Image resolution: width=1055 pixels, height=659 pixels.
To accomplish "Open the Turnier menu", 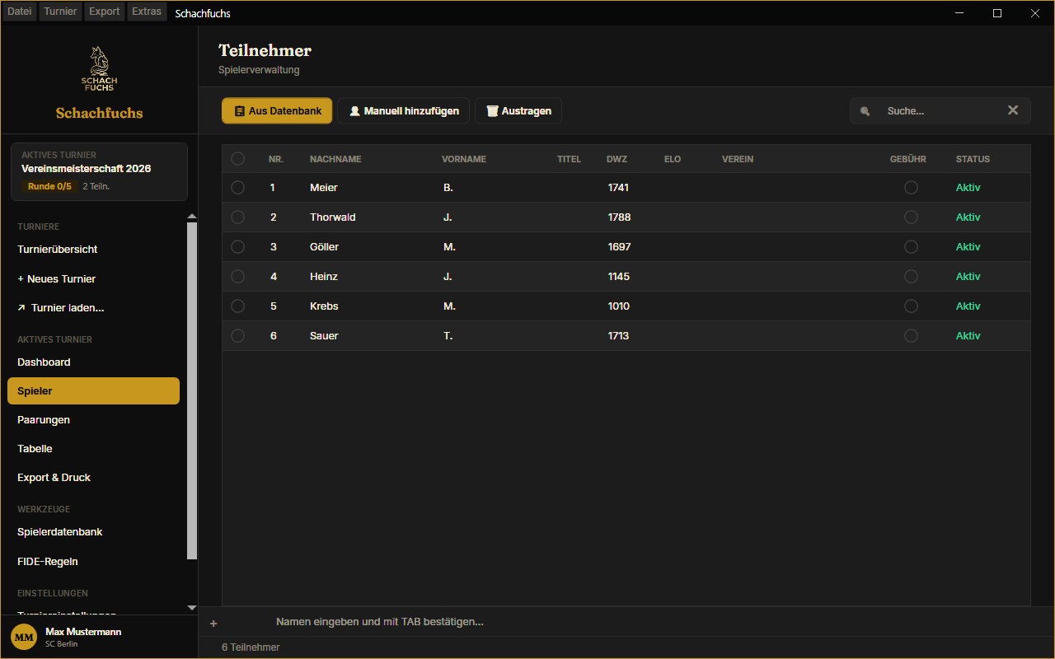I will pos(60,12).
